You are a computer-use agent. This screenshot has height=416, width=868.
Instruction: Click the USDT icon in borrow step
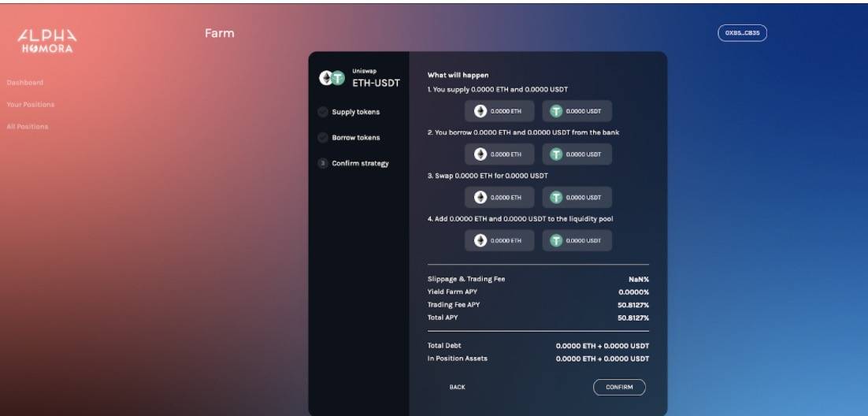(x=556, y=154)
